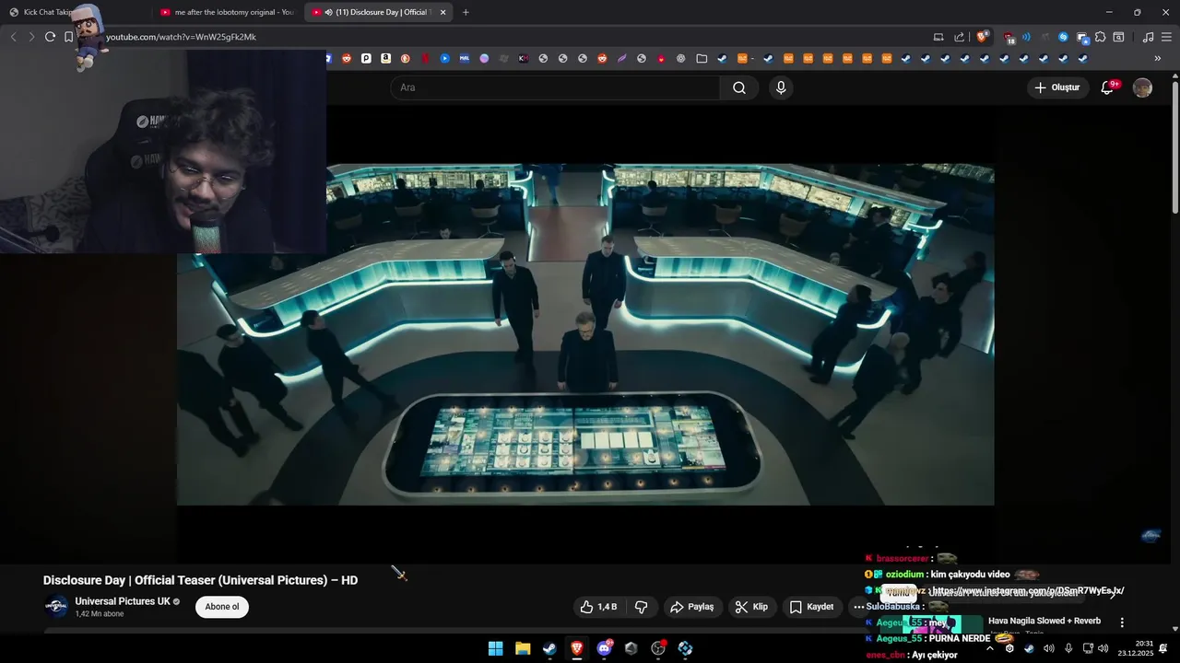Screen dimensions: 1180x663
Task: Open File Explorer from the taskbar
Action: pyautogui.click(x=523, y=648)
